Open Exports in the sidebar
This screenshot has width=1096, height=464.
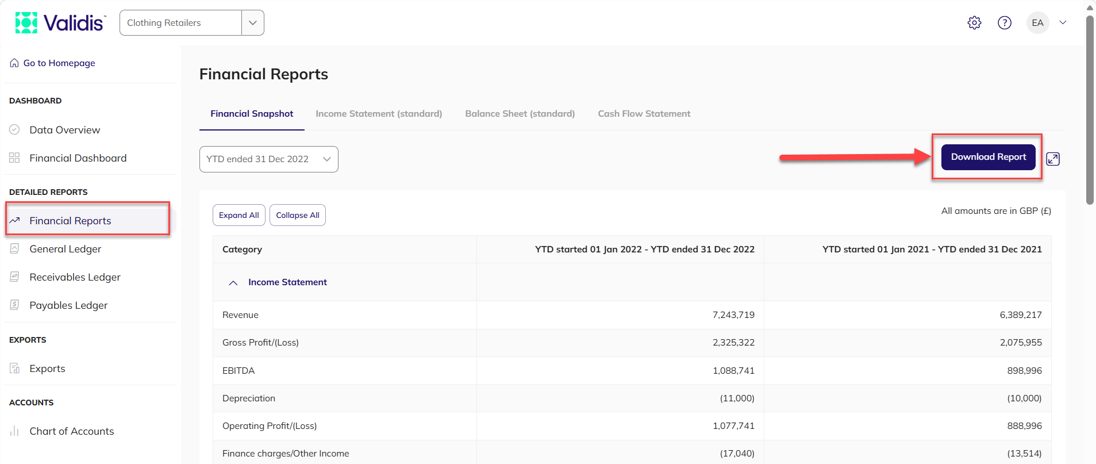coord(47,369)
